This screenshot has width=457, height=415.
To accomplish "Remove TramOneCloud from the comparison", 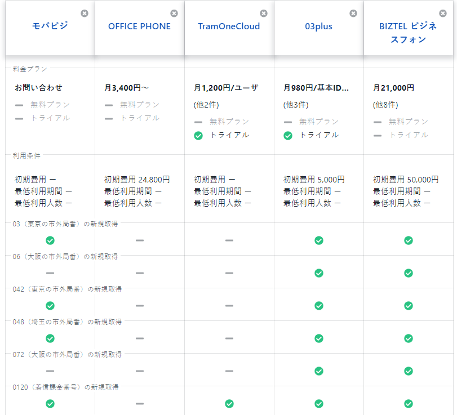I will click(x=264, y=14).
